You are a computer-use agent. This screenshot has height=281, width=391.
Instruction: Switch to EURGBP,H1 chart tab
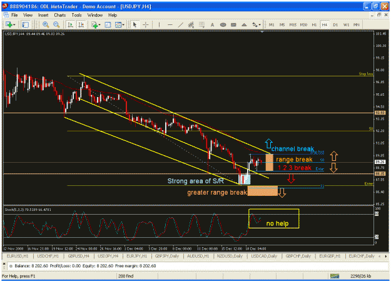(330, 256)
